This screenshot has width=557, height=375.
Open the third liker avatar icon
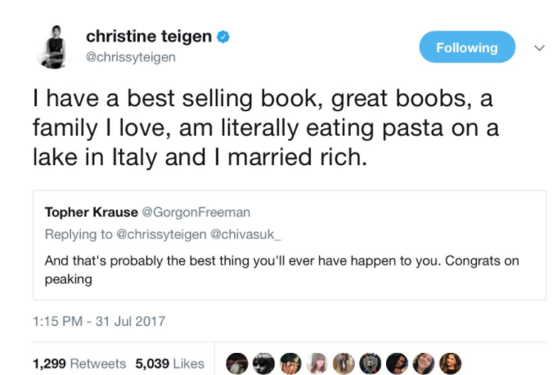(x=290, y=364)
